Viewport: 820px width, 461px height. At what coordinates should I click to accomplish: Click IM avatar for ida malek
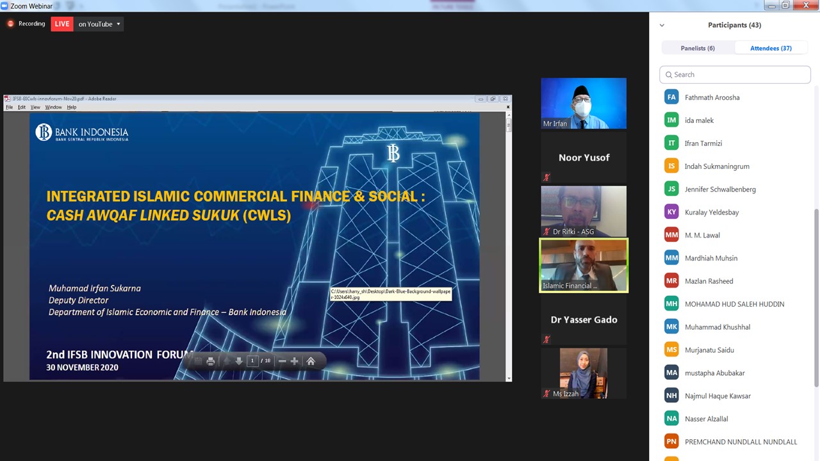671,120
